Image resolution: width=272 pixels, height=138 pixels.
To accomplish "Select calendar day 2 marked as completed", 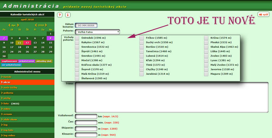I will tap(4, 38).
